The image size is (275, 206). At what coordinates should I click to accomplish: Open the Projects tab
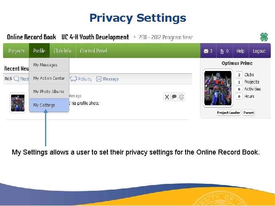tap(16, 51)
